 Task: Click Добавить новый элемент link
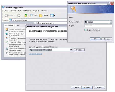(x=17, y=30)
